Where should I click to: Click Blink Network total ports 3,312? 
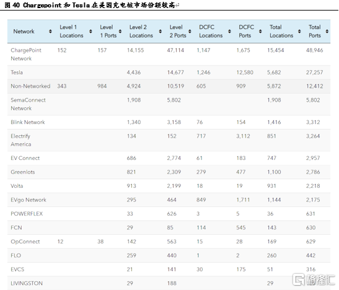[x=313, y=122]
